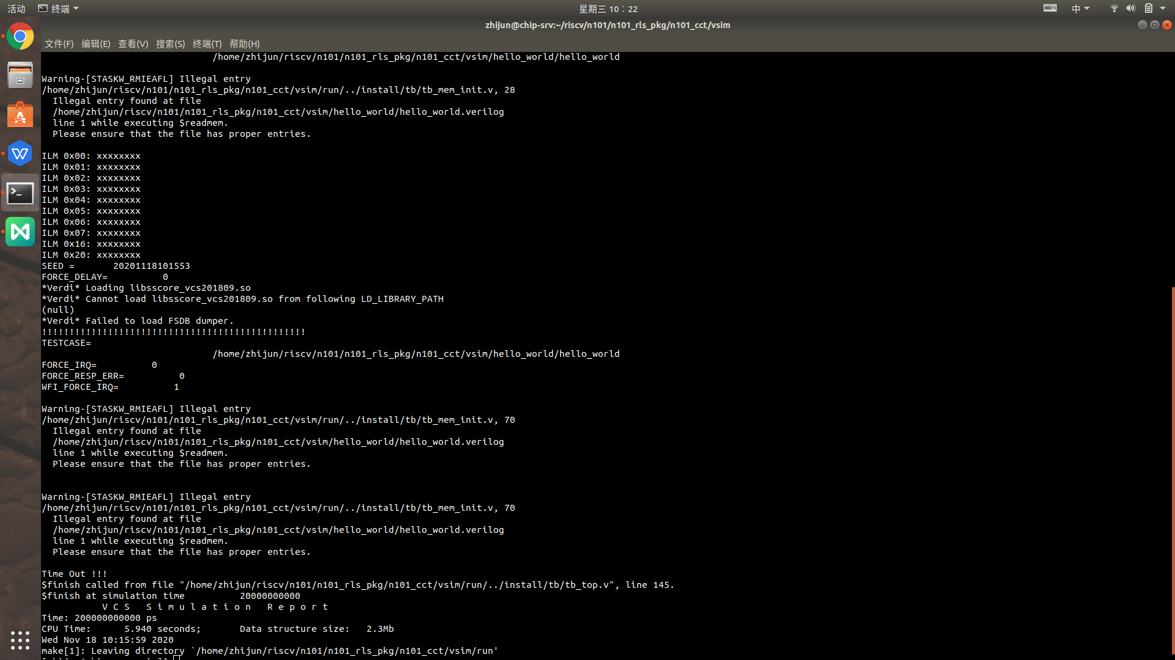The width and height of the screenshot is (1175, 660).
Task: Click the 'FORCE_IRQ= 0' line
Action: point(99,365)
